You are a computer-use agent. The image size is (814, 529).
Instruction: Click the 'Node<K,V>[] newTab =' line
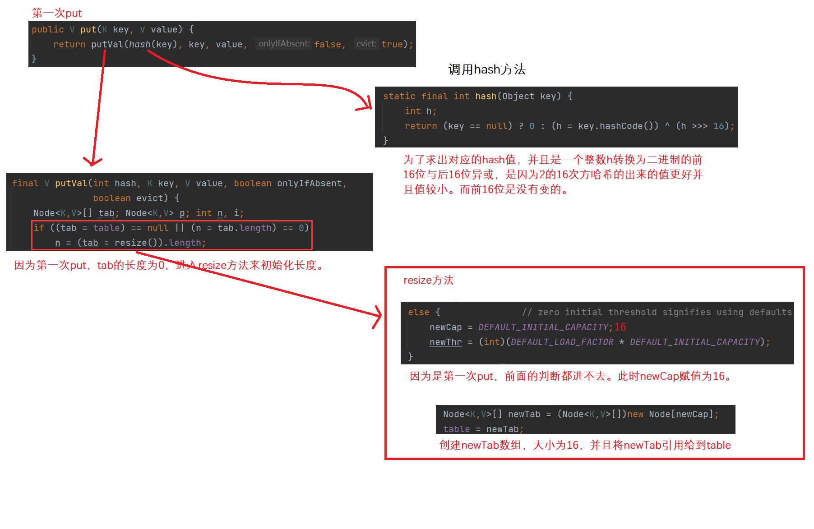coord(581,414)
